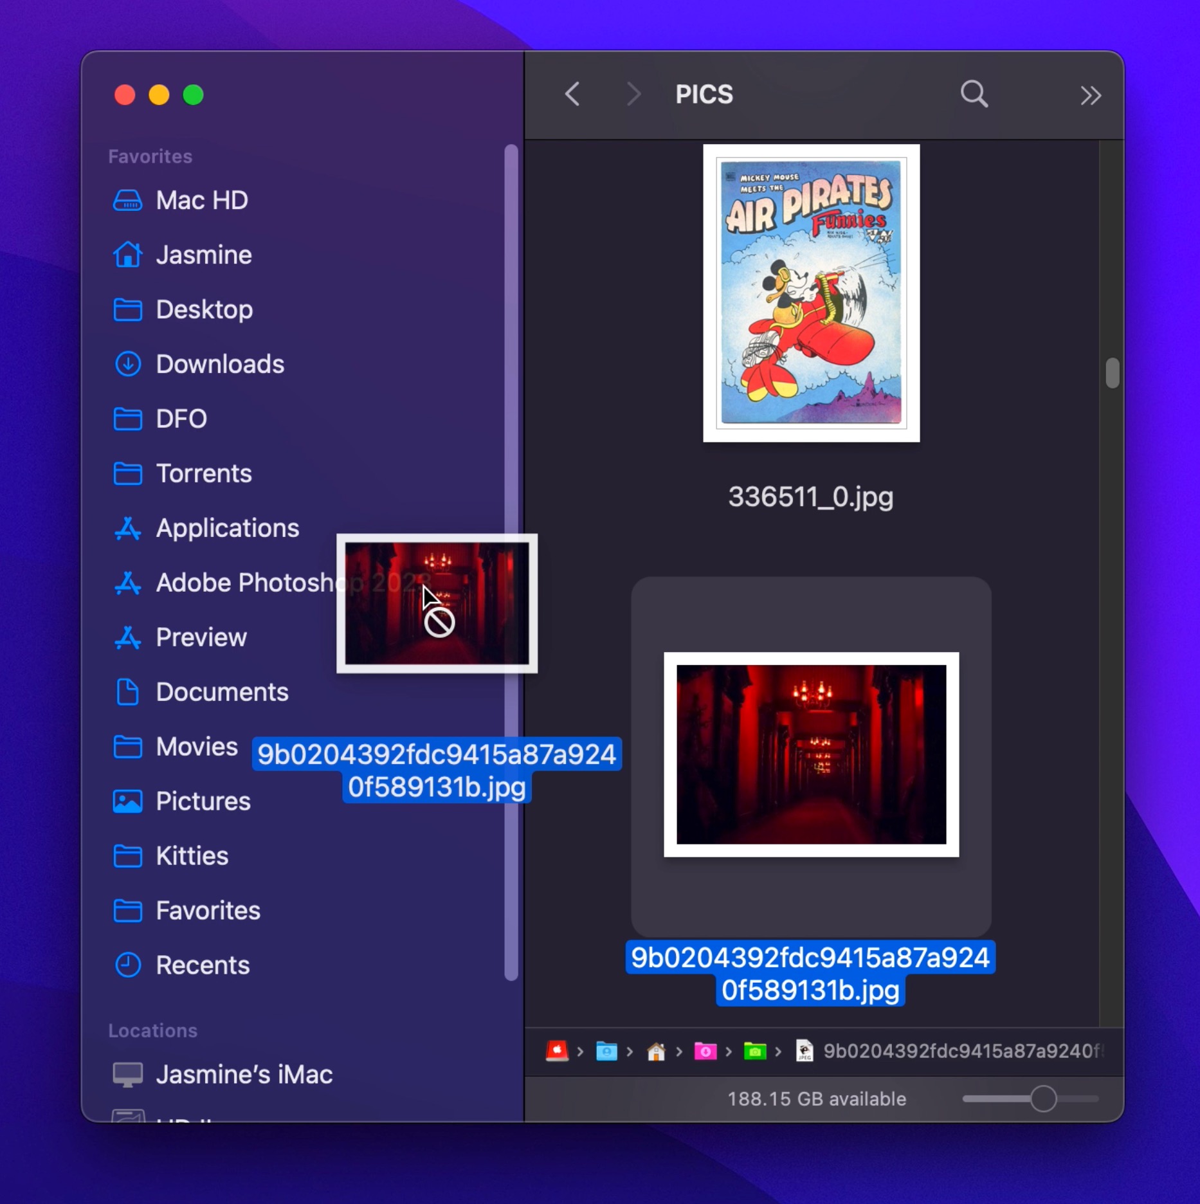Open the Pictures folder in the sidebar
The width and height of the screenshot is (1200, 1204).
click(x=181, y=801)
